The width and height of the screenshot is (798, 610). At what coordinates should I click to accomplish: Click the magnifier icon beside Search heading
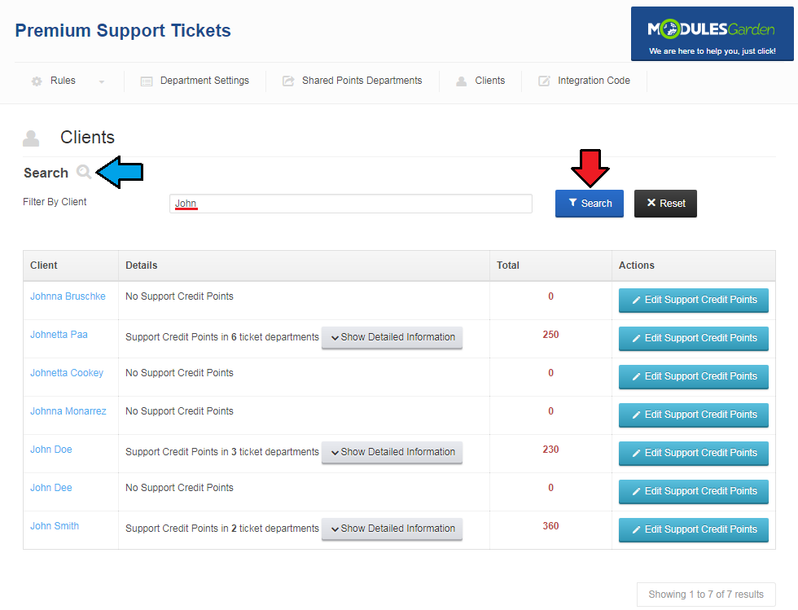tap(84, 172)
